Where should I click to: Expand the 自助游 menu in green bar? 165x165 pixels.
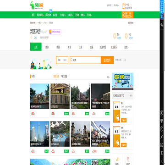(x=63, y=15)
